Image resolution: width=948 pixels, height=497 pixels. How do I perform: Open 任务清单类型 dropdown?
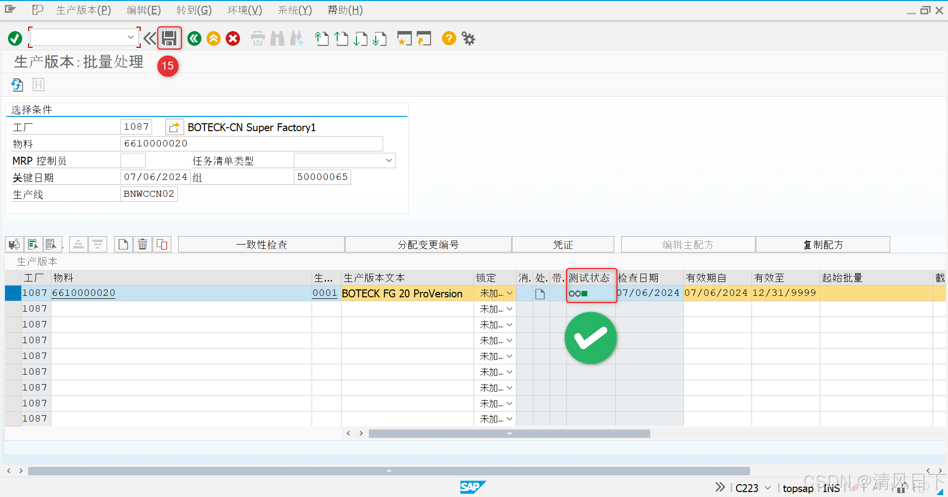point(389,161)
